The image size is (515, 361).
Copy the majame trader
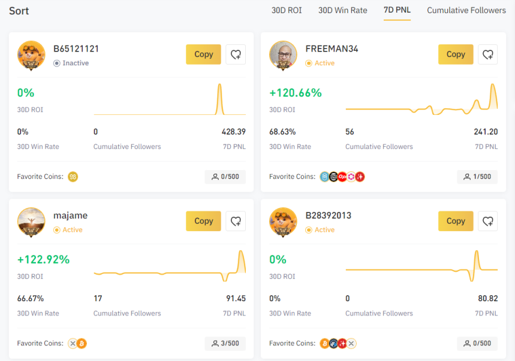click(204, 221)
